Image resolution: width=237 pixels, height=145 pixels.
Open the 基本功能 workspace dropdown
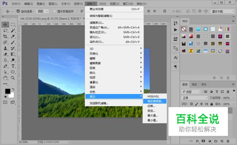pyautogui.click(x=222, y=11)
